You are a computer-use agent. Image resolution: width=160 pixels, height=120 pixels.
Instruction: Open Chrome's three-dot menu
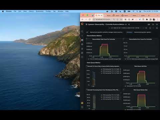(x=158, y=19)
